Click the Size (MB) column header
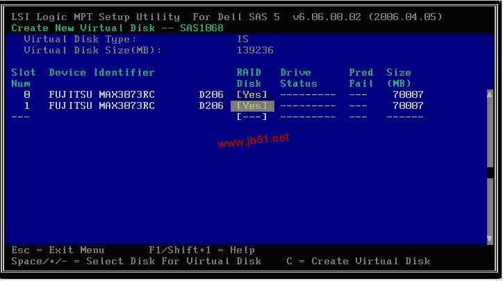503x281 pixels. coord(399,78)
